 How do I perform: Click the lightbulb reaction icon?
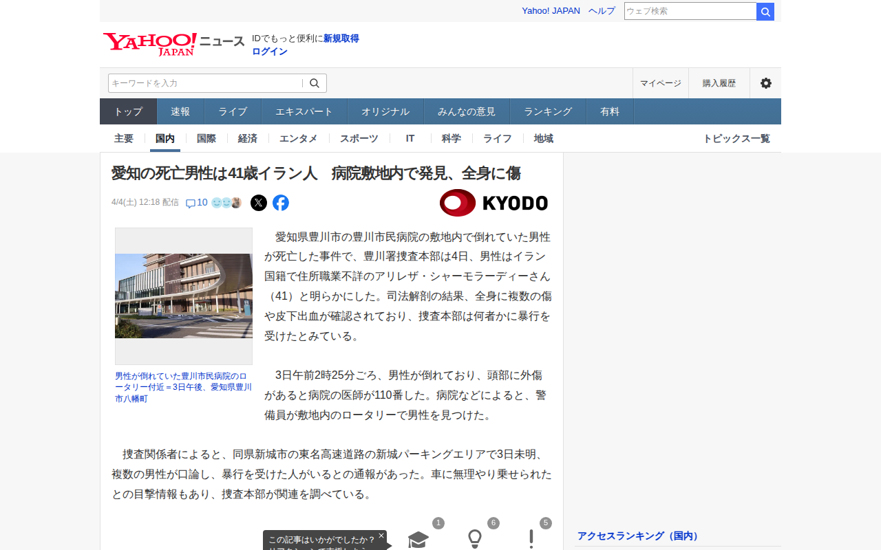(475, 540)
